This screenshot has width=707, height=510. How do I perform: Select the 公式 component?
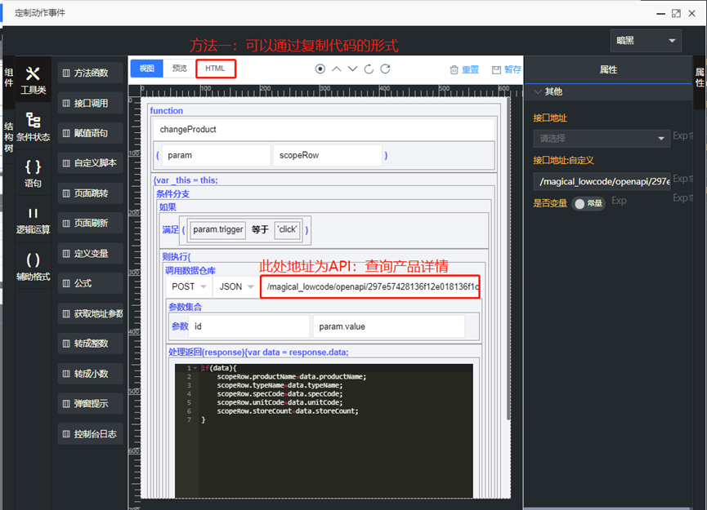[x=91, y=283]
